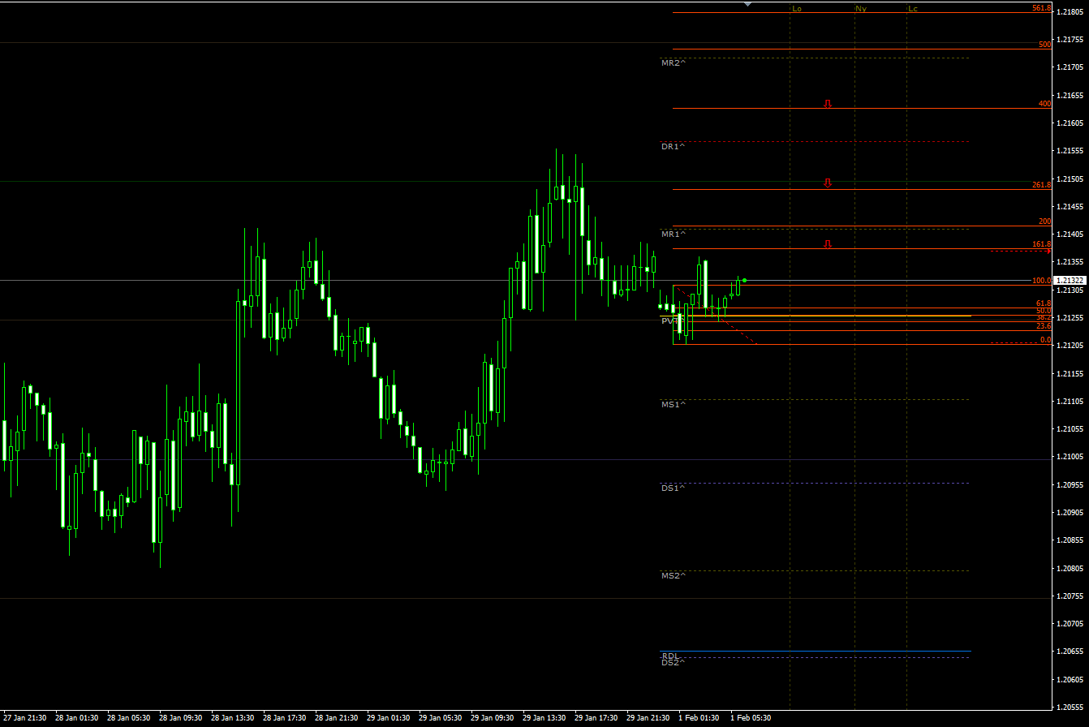The width and height of the screenshot is (1089, 727).
Task: Click the 1.21605 price on the scale
Action: (1070, 123)
